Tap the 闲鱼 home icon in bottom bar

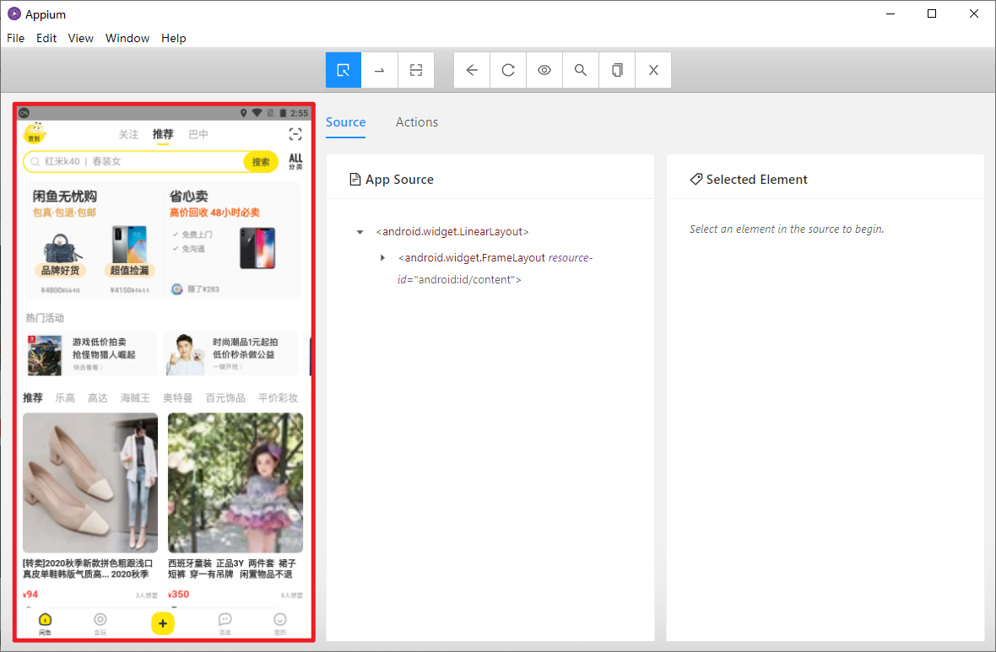click(45, 623)
